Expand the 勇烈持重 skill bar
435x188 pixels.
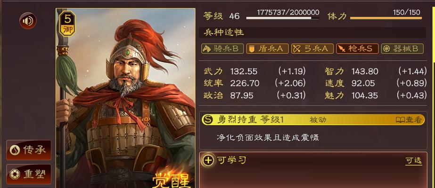coord(313,120)
